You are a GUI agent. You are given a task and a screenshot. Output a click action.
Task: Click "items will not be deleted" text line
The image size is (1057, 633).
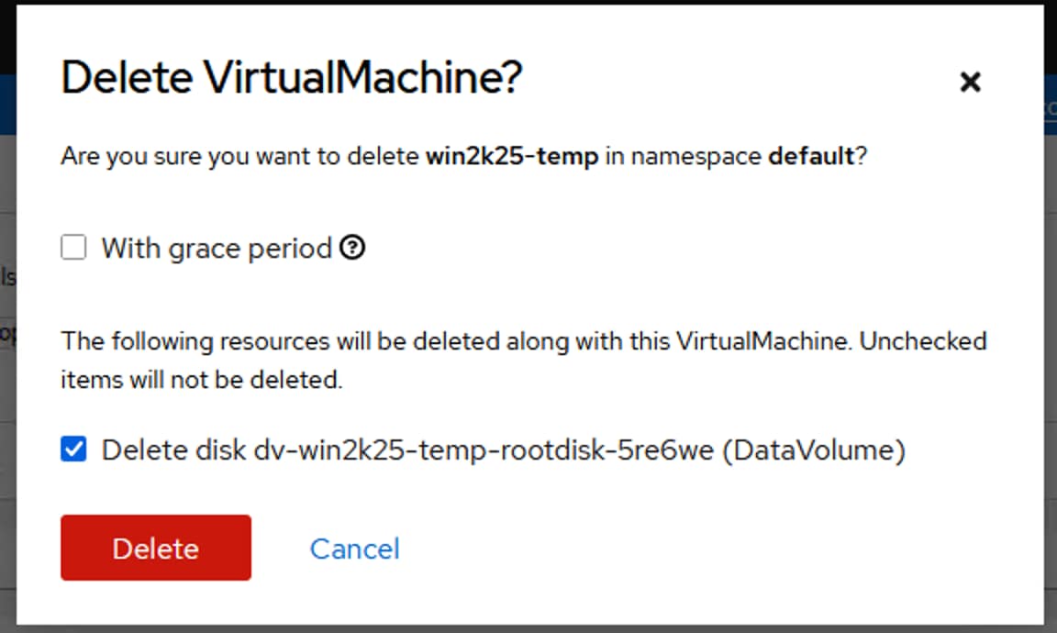(201, 380)
